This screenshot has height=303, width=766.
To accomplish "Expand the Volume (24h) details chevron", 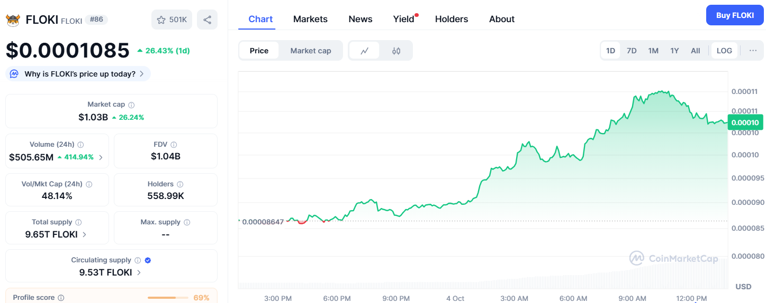I will tap(101, 157).
